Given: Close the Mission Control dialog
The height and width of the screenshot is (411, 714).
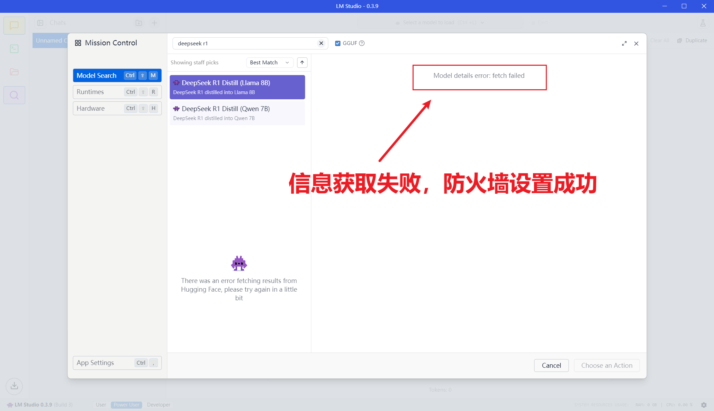Looking at the screenshot, I should [x=636, y=44].
